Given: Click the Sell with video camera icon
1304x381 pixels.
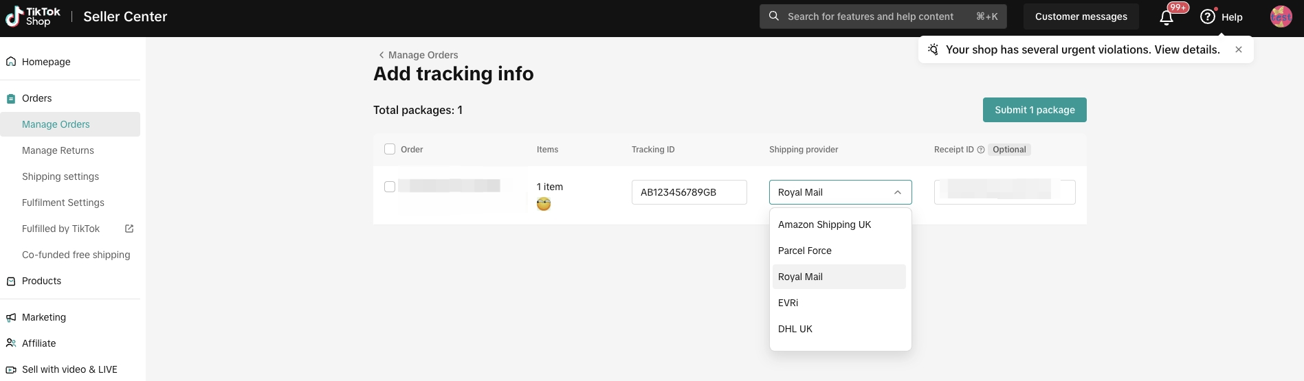Looking at the screenshot, I should coord(11,369).
